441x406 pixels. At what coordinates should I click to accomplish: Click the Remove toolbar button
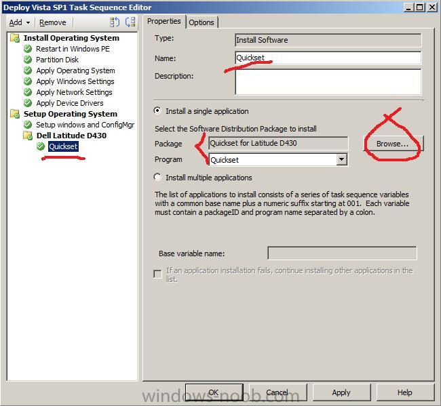pyautogui.click(x=53, y=22)
